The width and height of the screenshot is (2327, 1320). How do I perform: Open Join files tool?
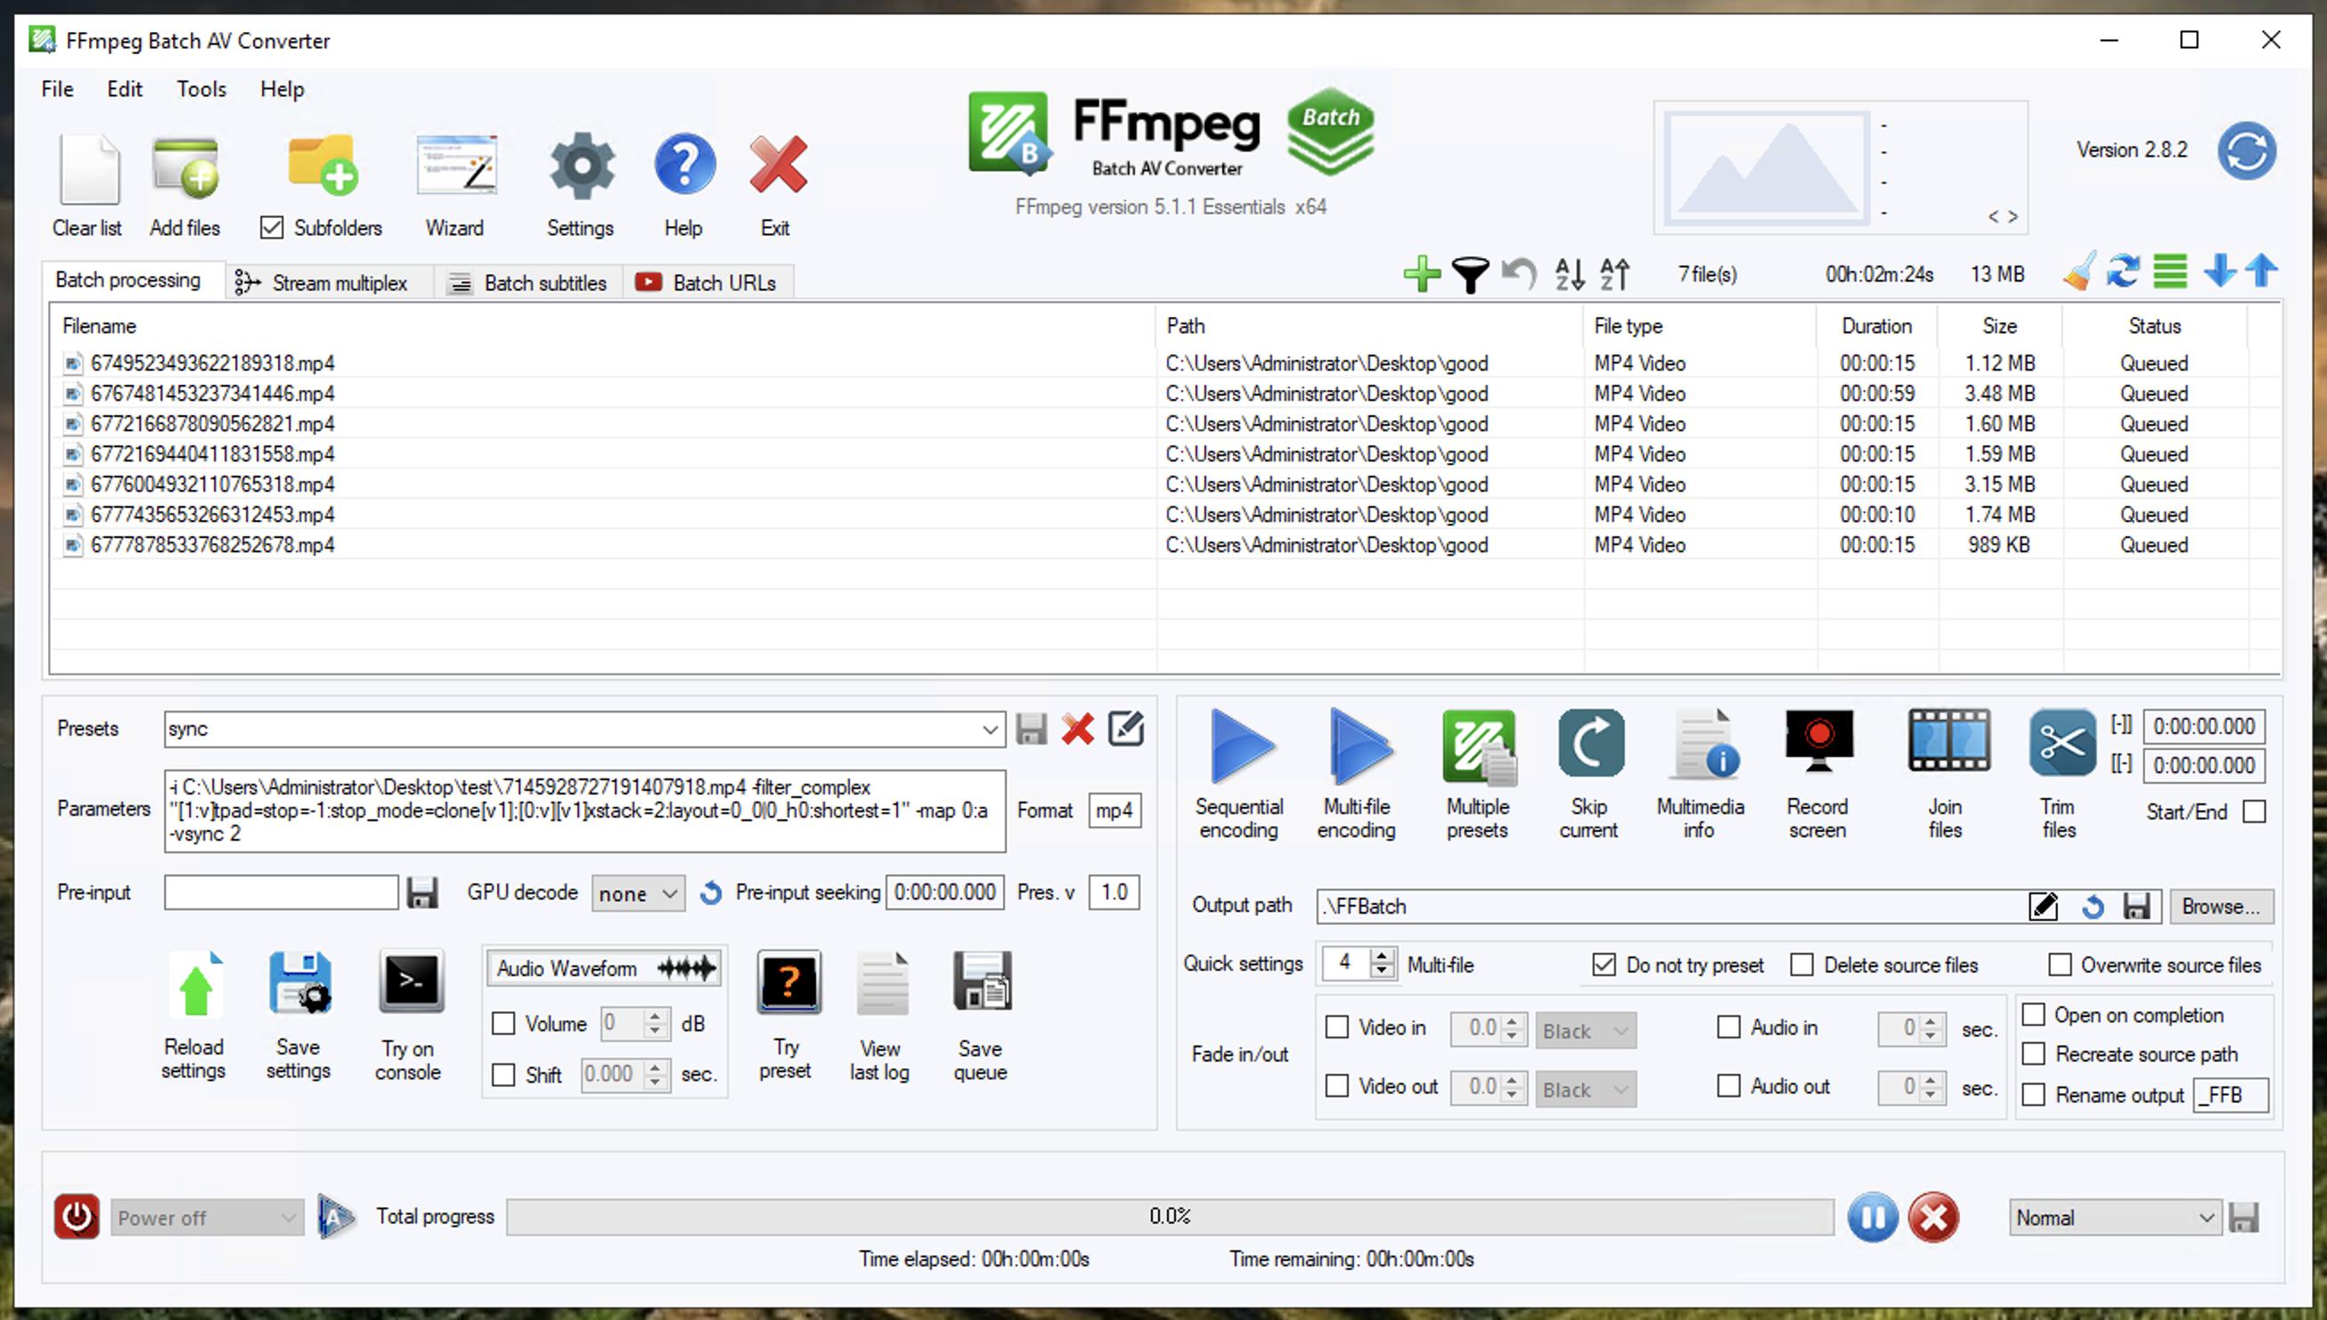1948,740
